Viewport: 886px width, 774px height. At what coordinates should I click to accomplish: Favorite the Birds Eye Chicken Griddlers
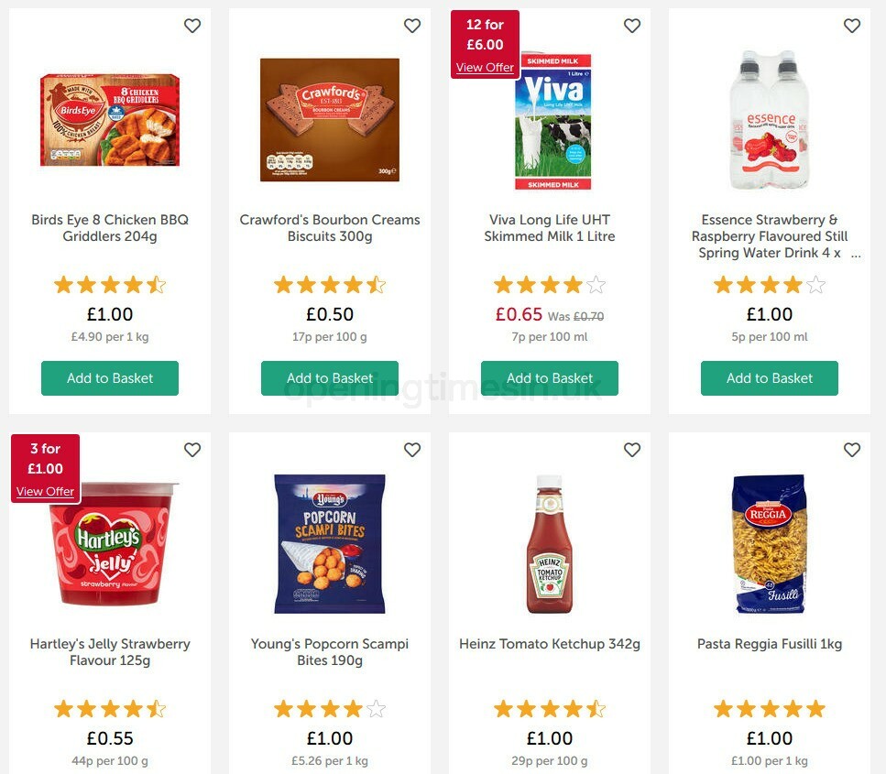(x=192, y=26)
